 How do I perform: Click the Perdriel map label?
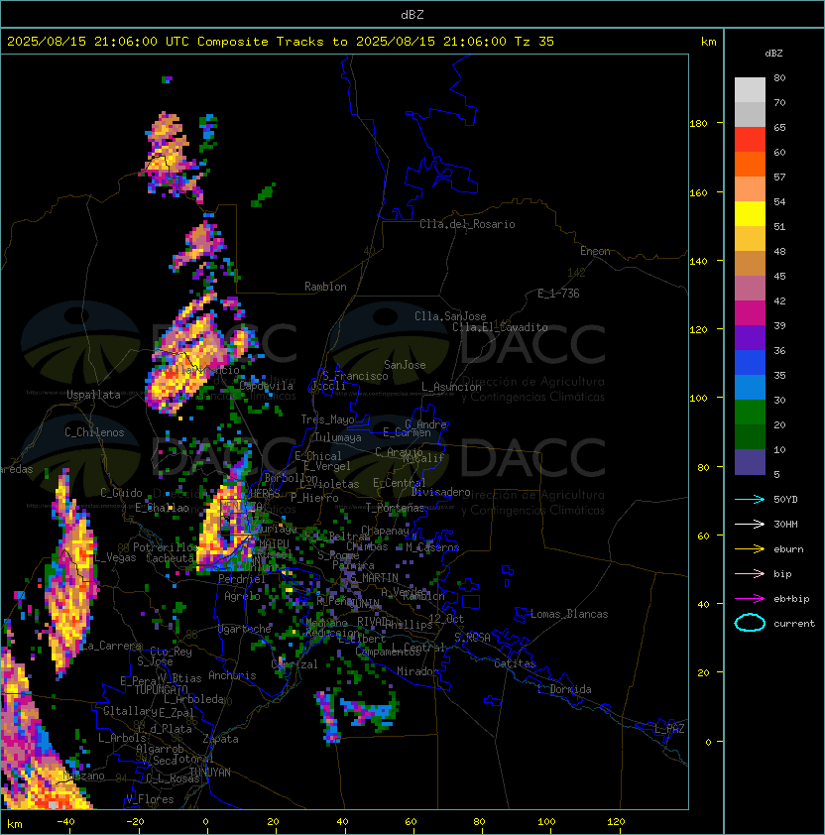241,578
